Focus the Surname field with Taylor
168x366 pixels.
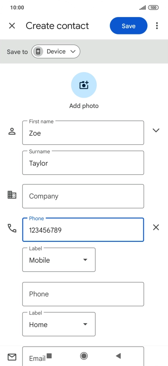point(83,163)
